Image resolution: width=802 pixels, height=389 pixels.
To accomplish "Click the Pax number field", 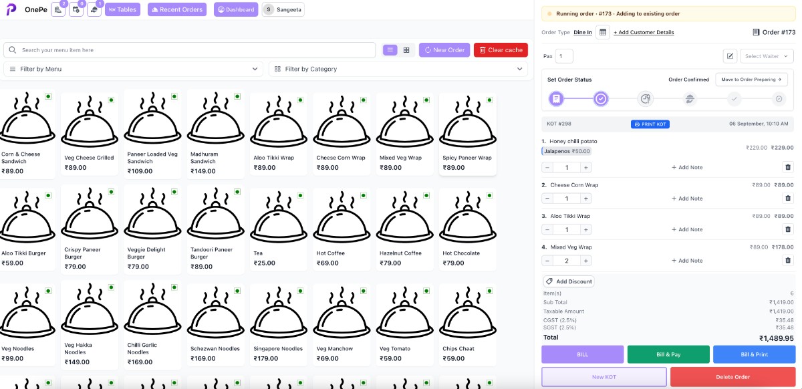I will [x=565, y=56].
